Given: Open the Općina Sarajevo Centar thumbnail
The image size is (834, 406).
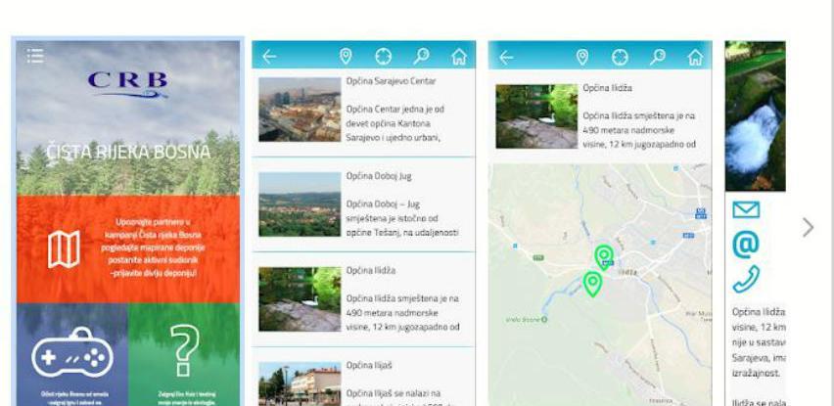Looking at the screenshot, I should [x=300, y=110].
